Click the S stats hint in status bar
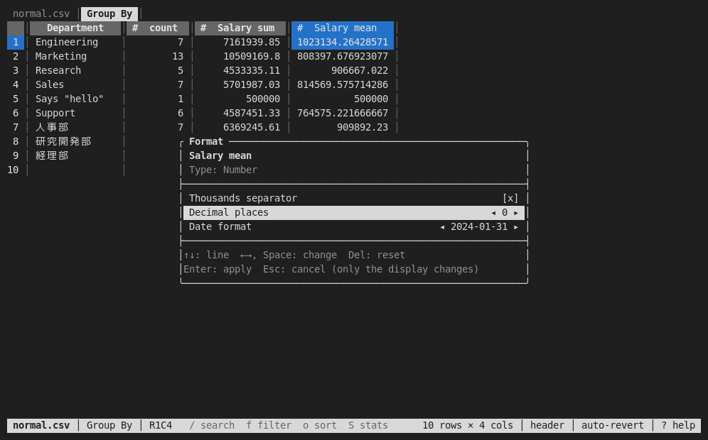This screenshot has height=440, width=708. pos(368,426)
